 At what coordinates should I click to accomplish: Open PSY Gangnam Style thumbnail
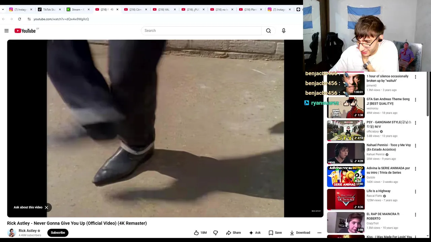point(346,130)
